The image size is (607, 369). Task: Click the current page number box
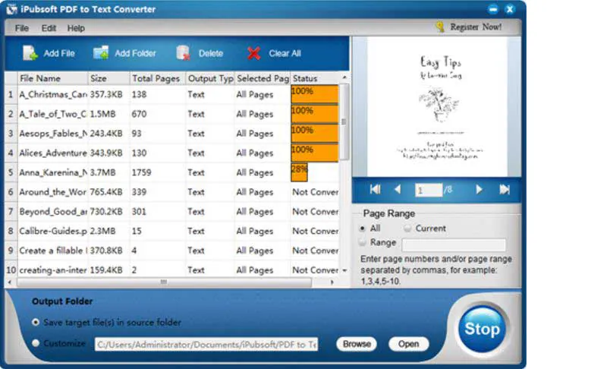429,190
